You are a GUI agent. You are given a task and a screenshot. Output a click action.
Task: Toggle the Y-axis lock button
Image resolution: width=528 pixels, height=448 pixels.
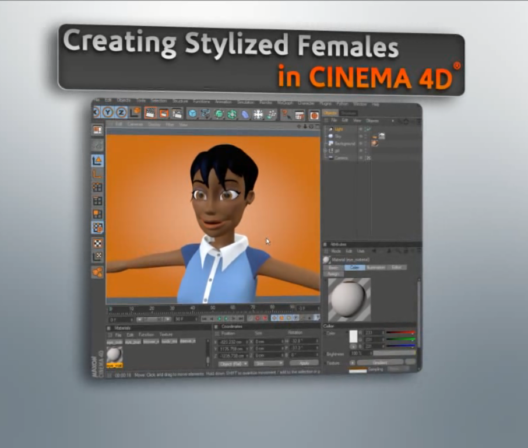(x=108, y=112)
